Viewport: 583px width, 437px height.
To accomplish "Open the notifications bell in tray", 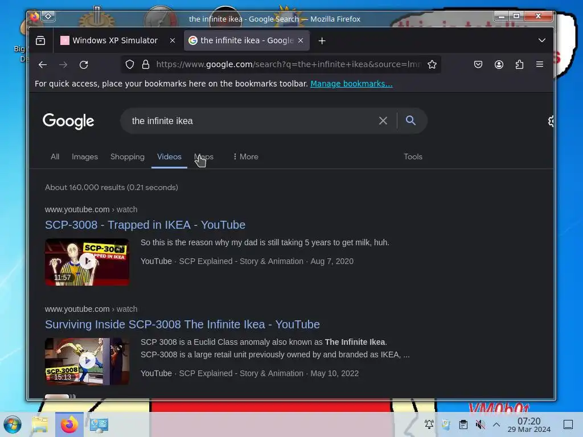I will point(429,424).
